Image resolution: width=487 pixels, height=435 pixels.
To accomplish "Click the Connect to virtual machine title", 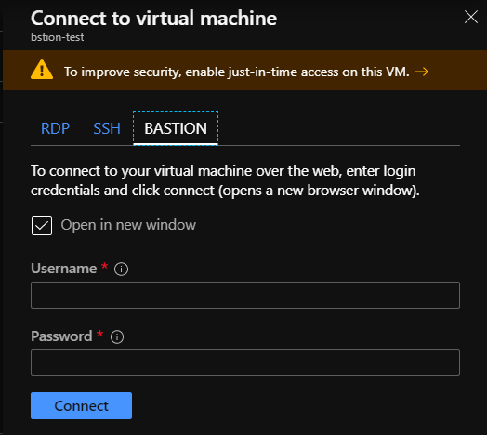I will coord(153,18).
